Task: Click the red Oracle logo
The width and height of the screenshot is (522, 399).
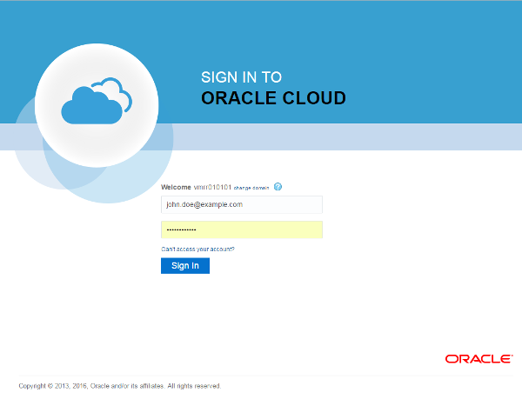Action: pos(479,359)
